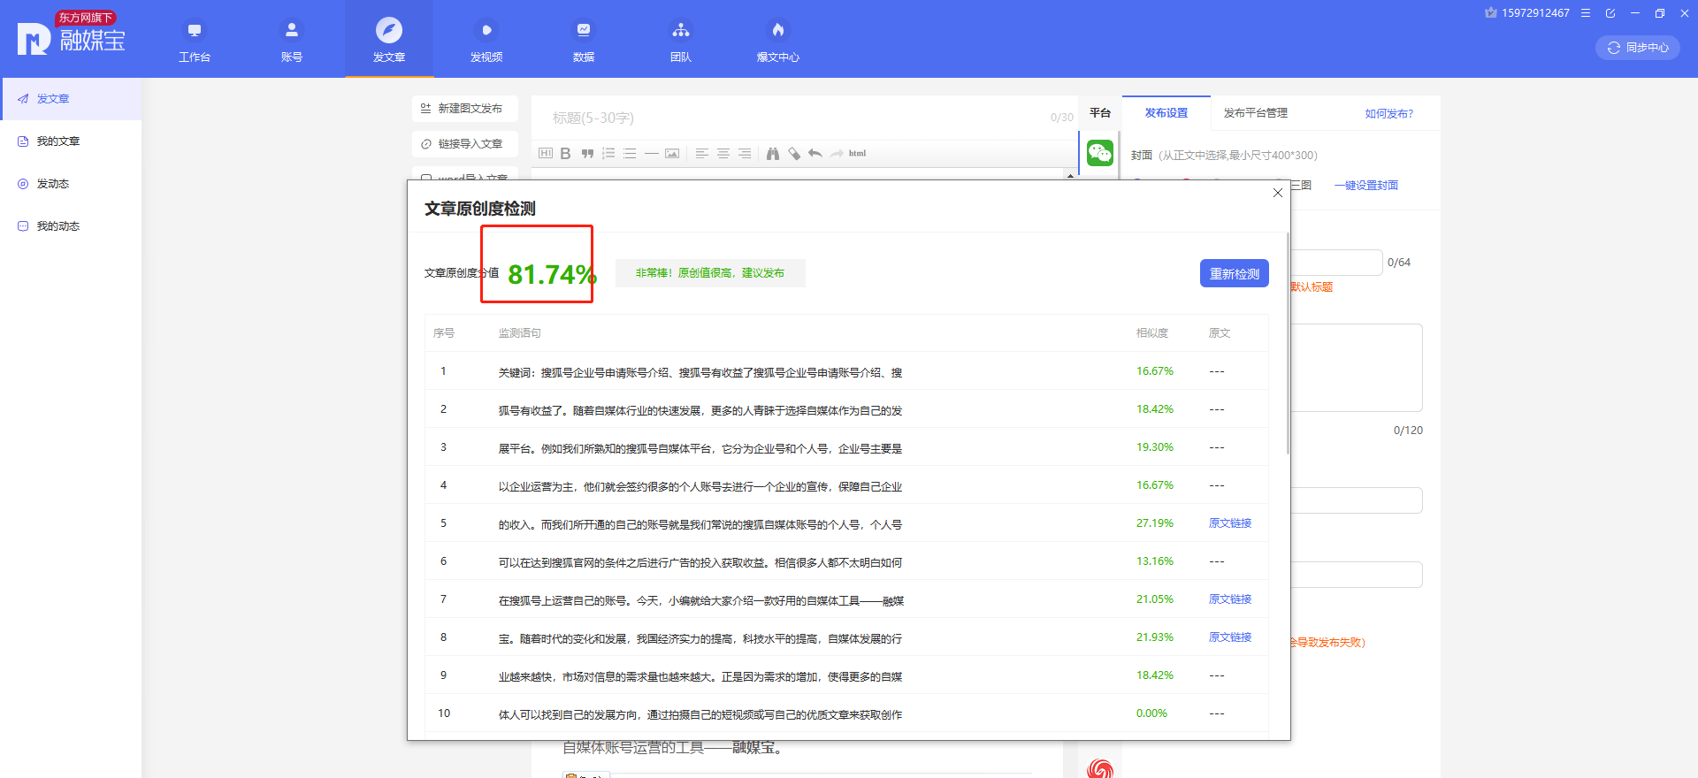Select 发动态 in the left sidebar
This screenshot has height=778, width=1698.
coord(71,184)
